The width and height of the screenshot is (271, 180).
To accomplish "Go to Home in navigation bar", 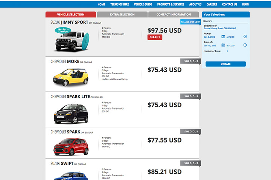I will (x=101, y=4).
